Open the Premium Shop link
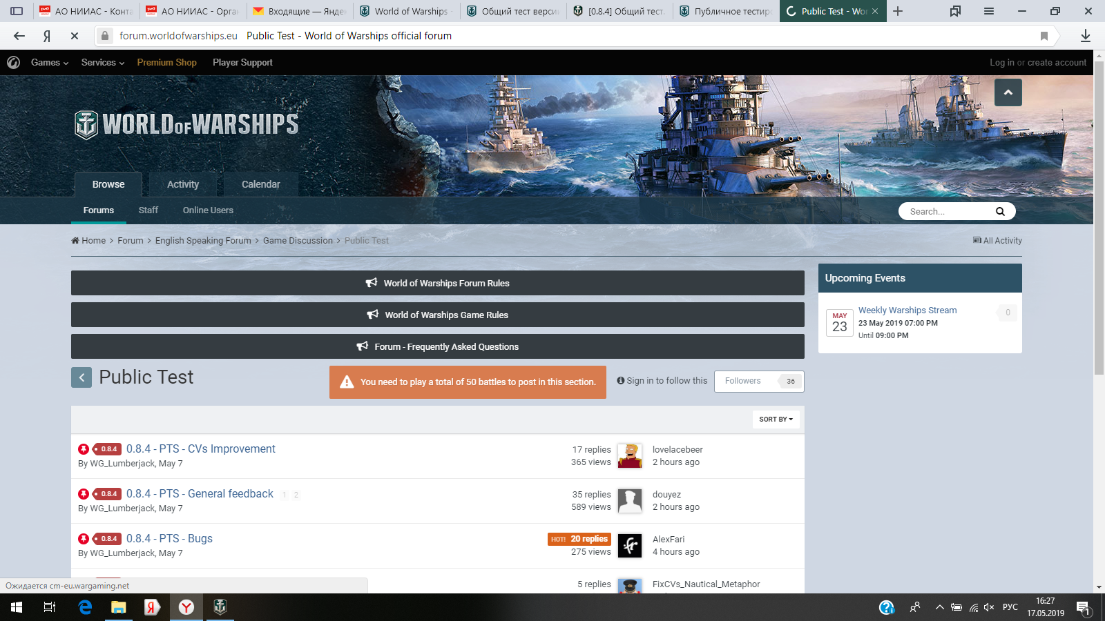Image resolution: width=1105 pixels, height=621 pixels. pos(166,62)
